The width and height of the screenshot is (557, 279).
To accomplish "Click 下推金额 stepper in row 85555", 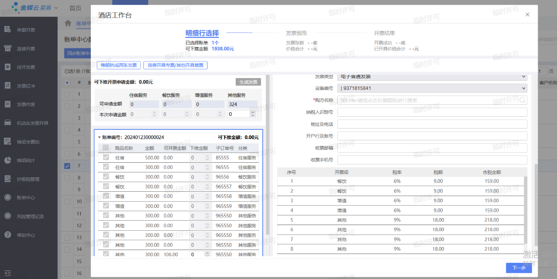I will tap(207, 157).
